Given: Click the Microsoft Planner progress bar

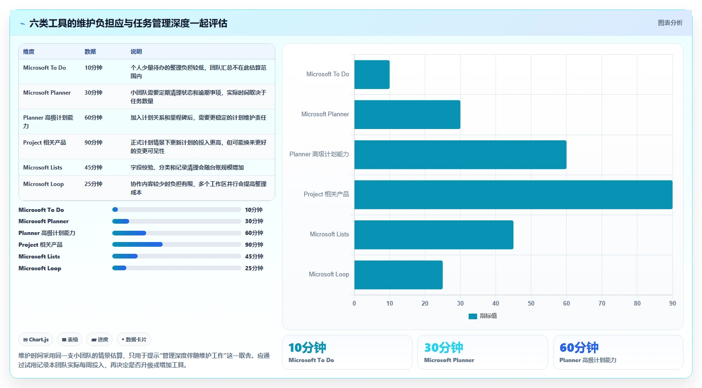Looking at the screenshot, I should tap(176, 221).
